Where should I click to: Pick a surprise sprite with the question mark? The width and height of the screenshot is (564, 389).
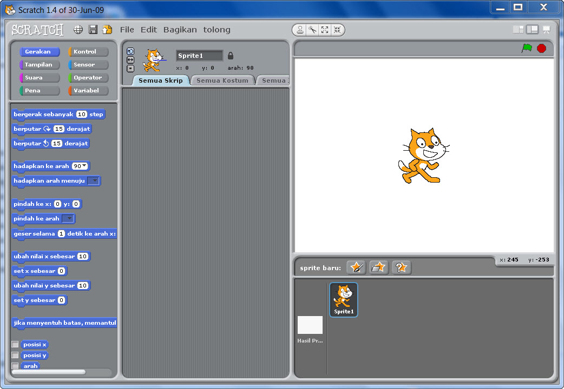click(401, 267)
